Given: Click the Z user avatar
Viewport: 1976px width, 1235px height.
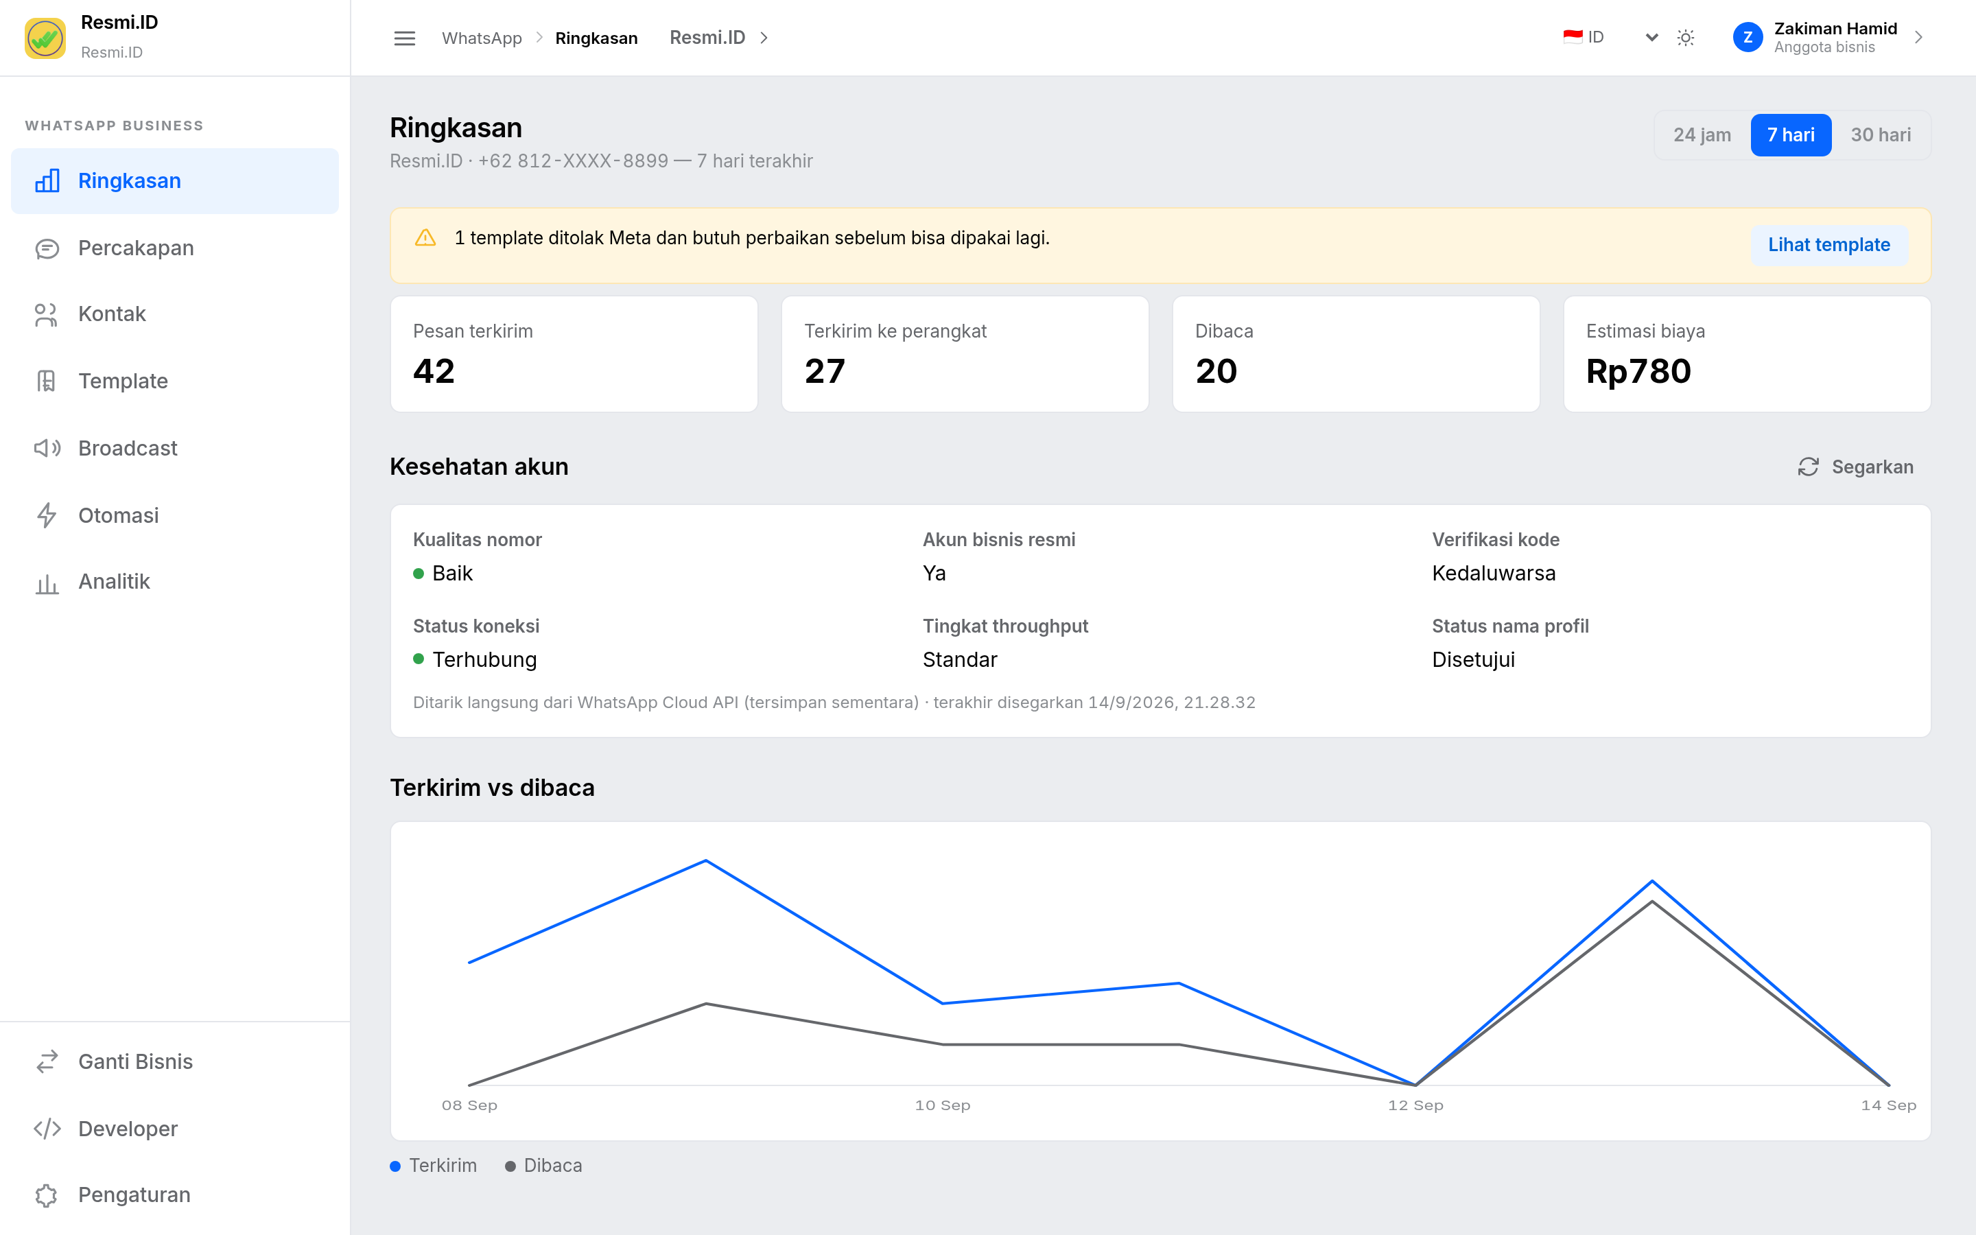Looking at the screenshot, I should coord(1748,38).
